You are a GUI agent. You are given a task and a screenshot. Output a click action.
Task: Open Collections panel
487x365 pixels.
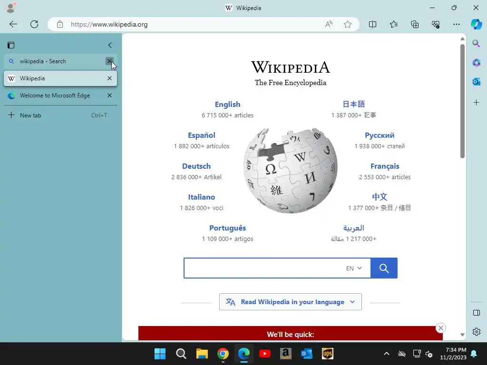point(415,24)
